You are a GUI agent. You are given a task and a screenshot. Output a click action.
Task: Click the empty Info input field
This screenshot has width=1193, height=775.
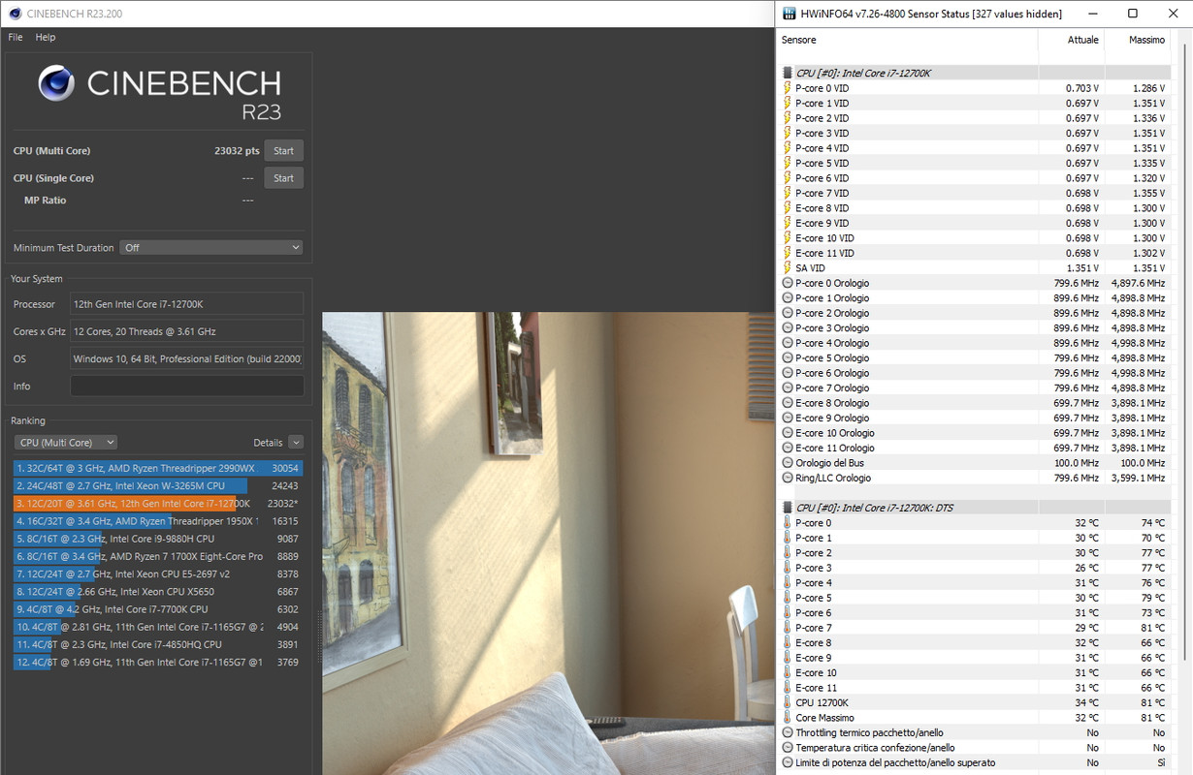[x=186, y=386]
